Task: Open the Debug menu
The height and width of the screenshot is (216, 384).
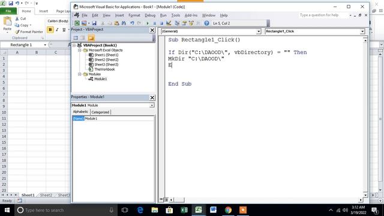Action: point(150,15)
